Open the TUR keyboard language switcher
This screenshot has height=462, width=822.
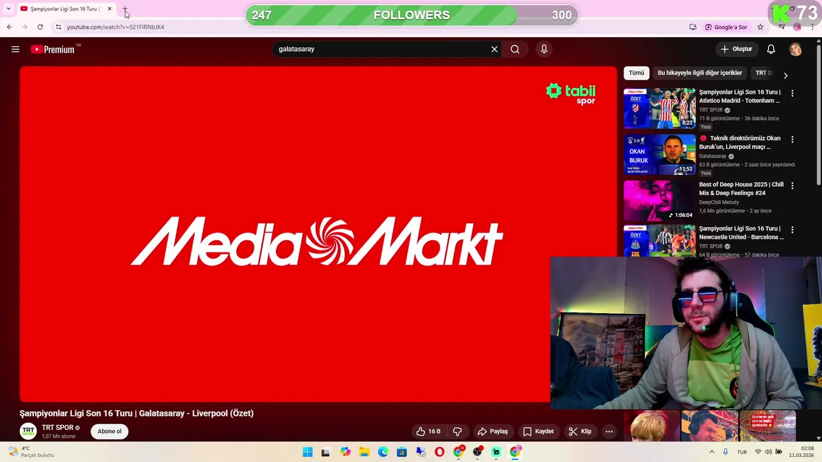(x=742, y=452)
